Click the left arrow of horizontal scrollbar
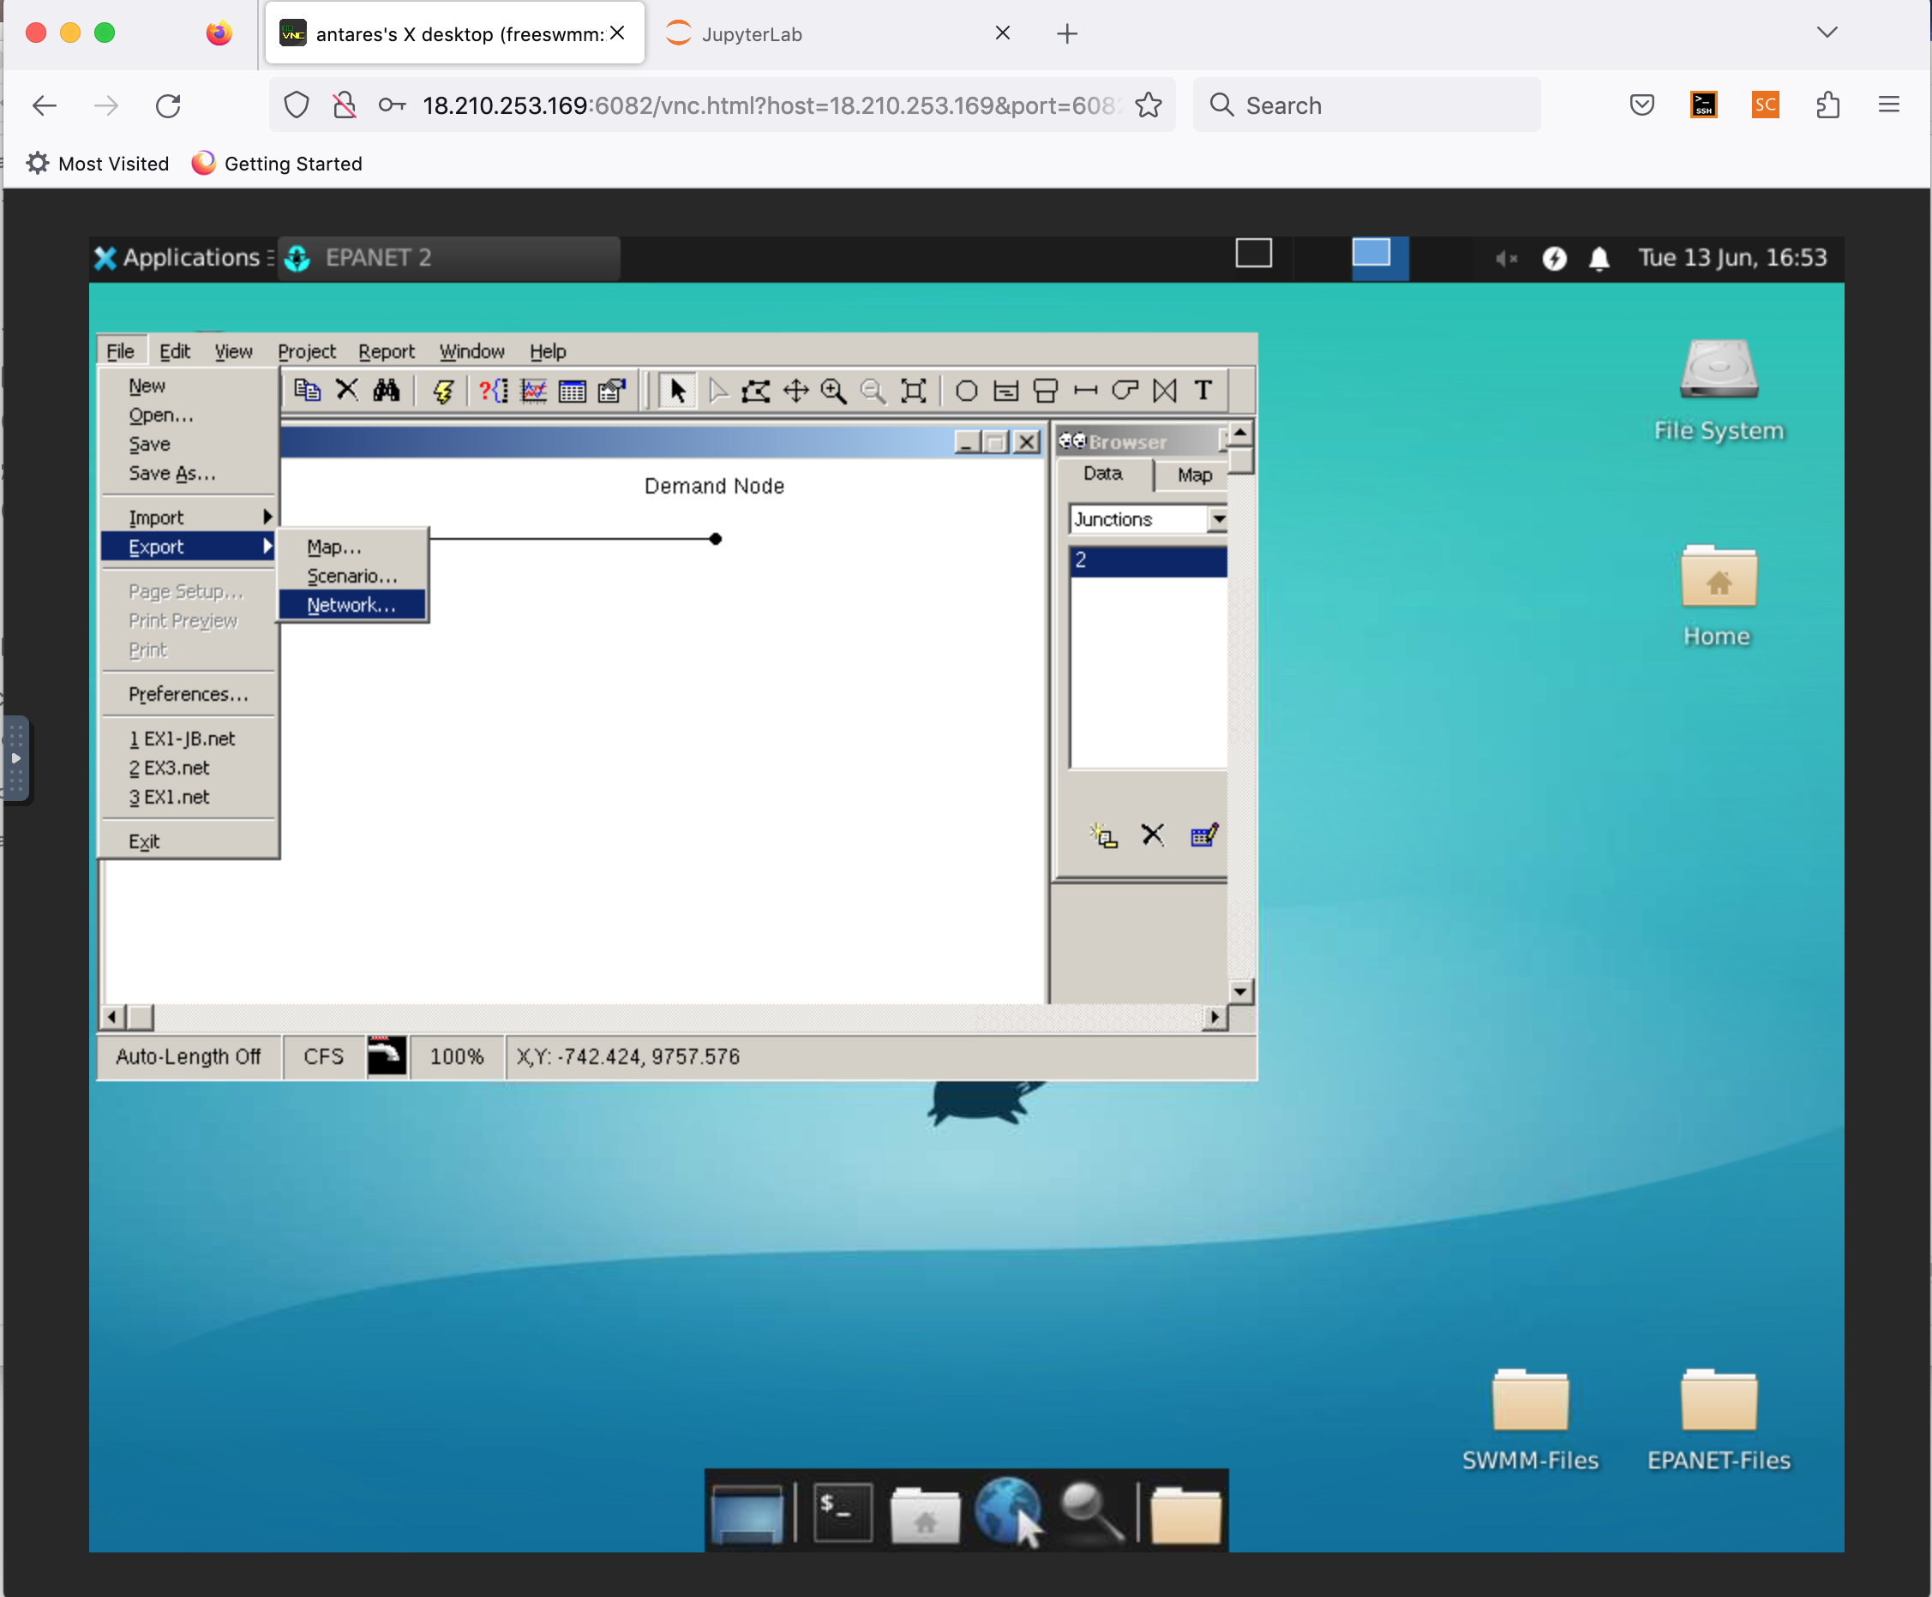1932x1597 pixels. [112, 1017]
